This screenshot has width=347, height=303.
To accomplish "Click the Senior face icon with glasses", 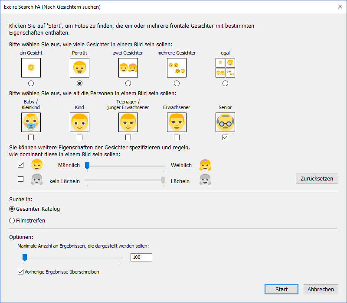I will coord(225,122).
